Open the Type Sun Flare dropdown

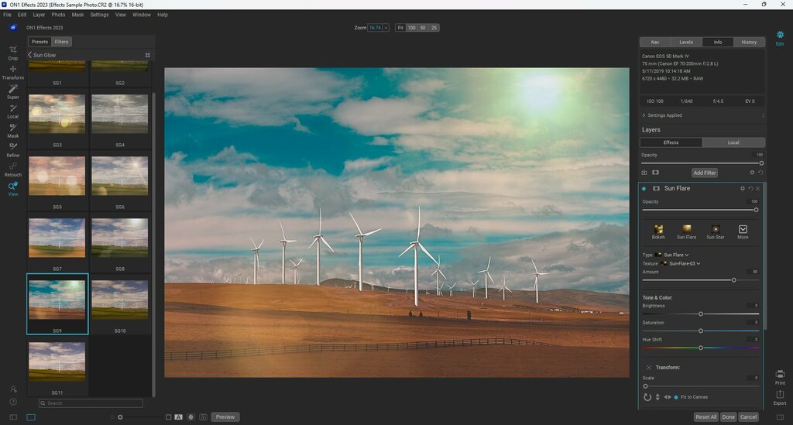pyautogui.click(x=675, y=255)
